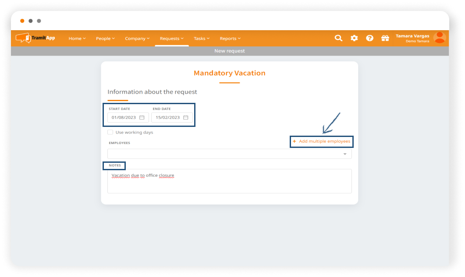The image size is (465, 277).
Task: Expand the Home menu
Action: [x=77, y=39]
